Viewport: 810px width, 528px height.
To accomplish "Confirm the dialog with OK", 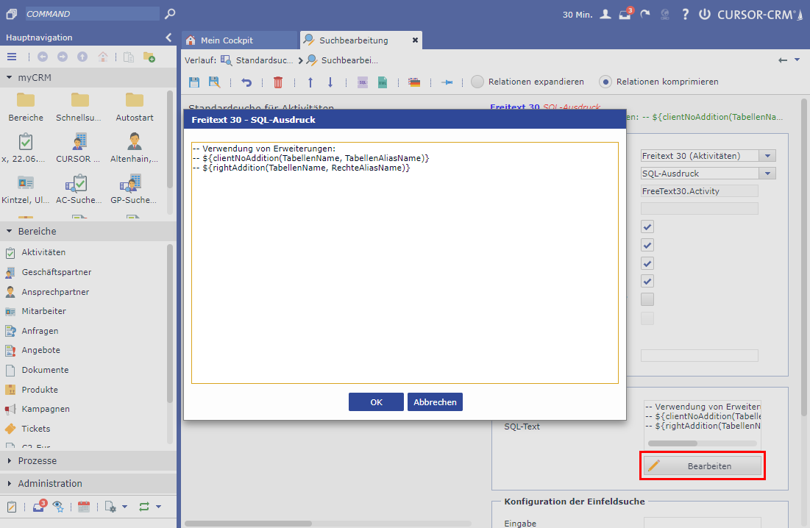I will pos(376,402).
